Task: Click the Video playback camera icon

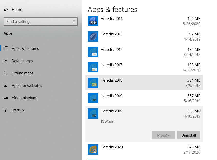Action: click(x=6, y=98)
